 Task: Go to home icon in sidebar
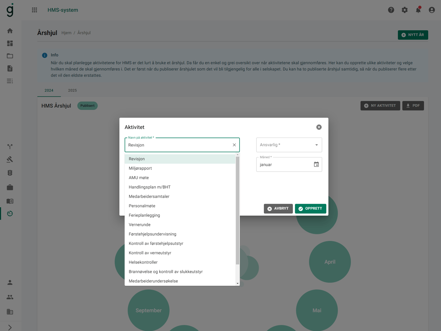tap(10, 31)
